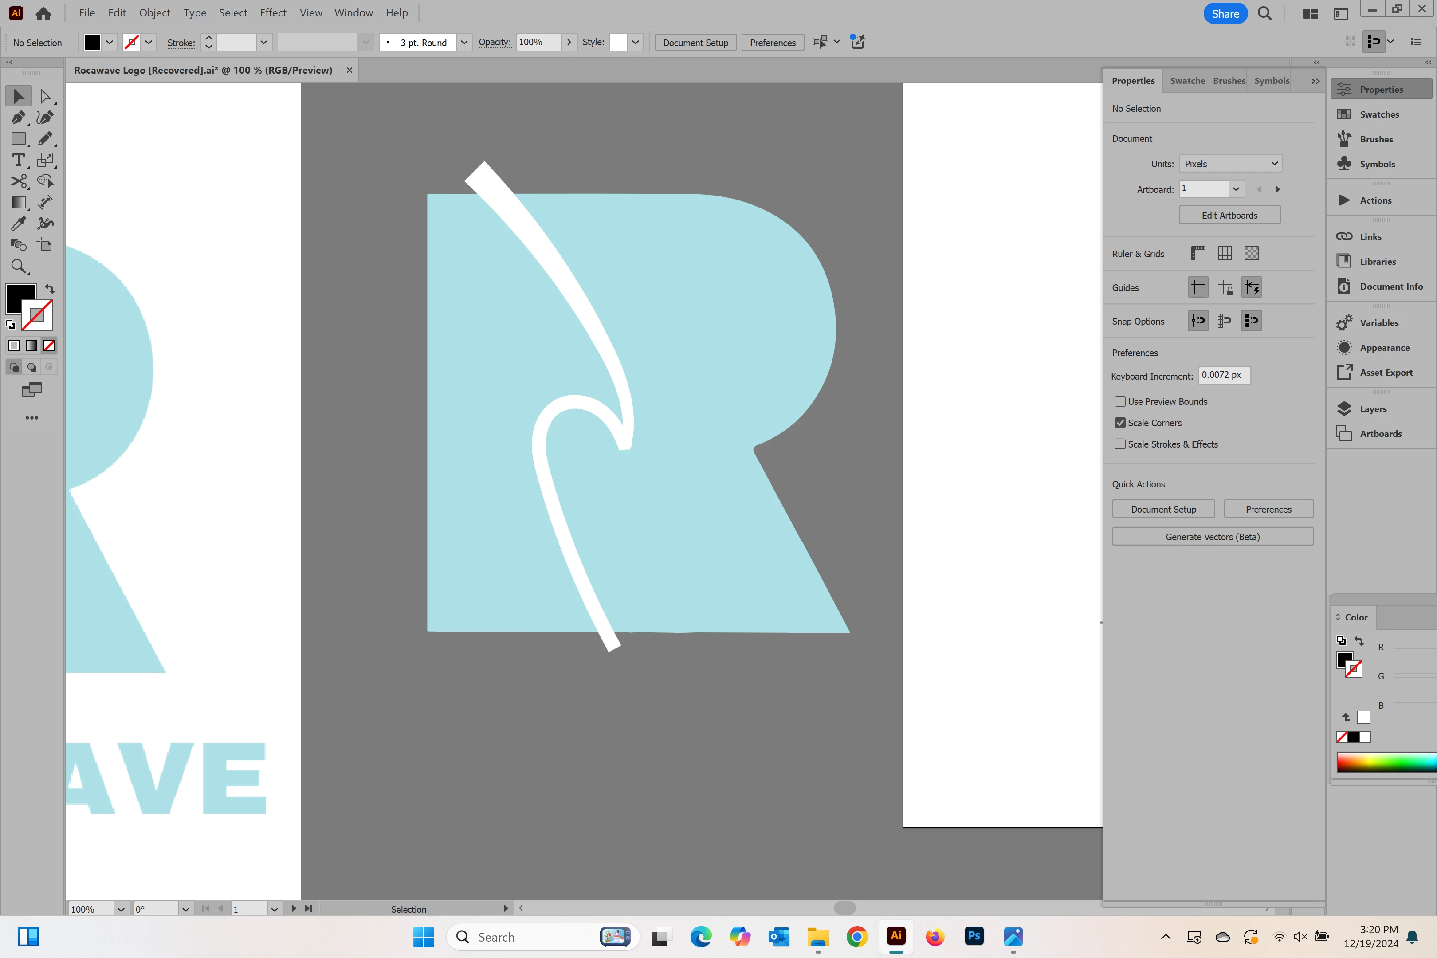Show the grid in Ruler & Grids
This screenshot has width=1437, height=958.
tap(1225, 254)
